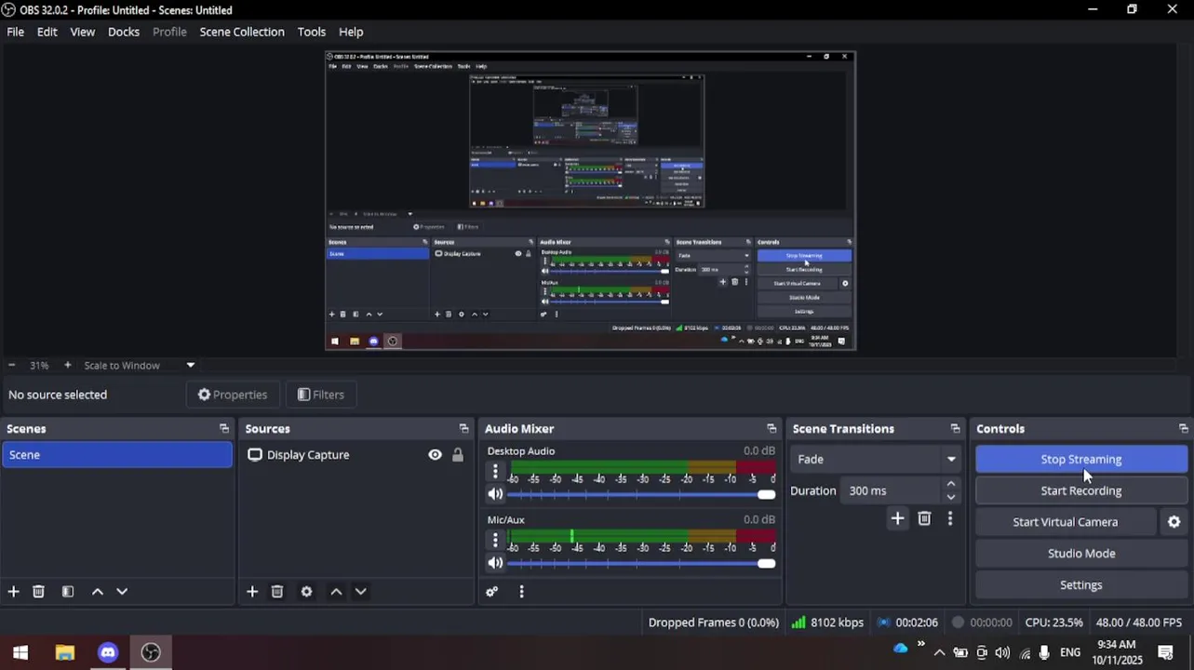Move source down arrow in Sources panel
Viewport: 1194px width, 670px height.
click(361, 592)
